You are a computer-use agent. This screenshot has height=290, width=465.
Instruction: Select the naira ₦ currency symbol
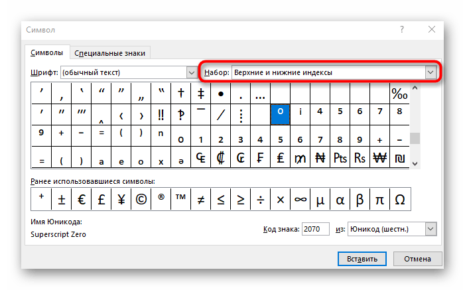(x=320, y=158)
